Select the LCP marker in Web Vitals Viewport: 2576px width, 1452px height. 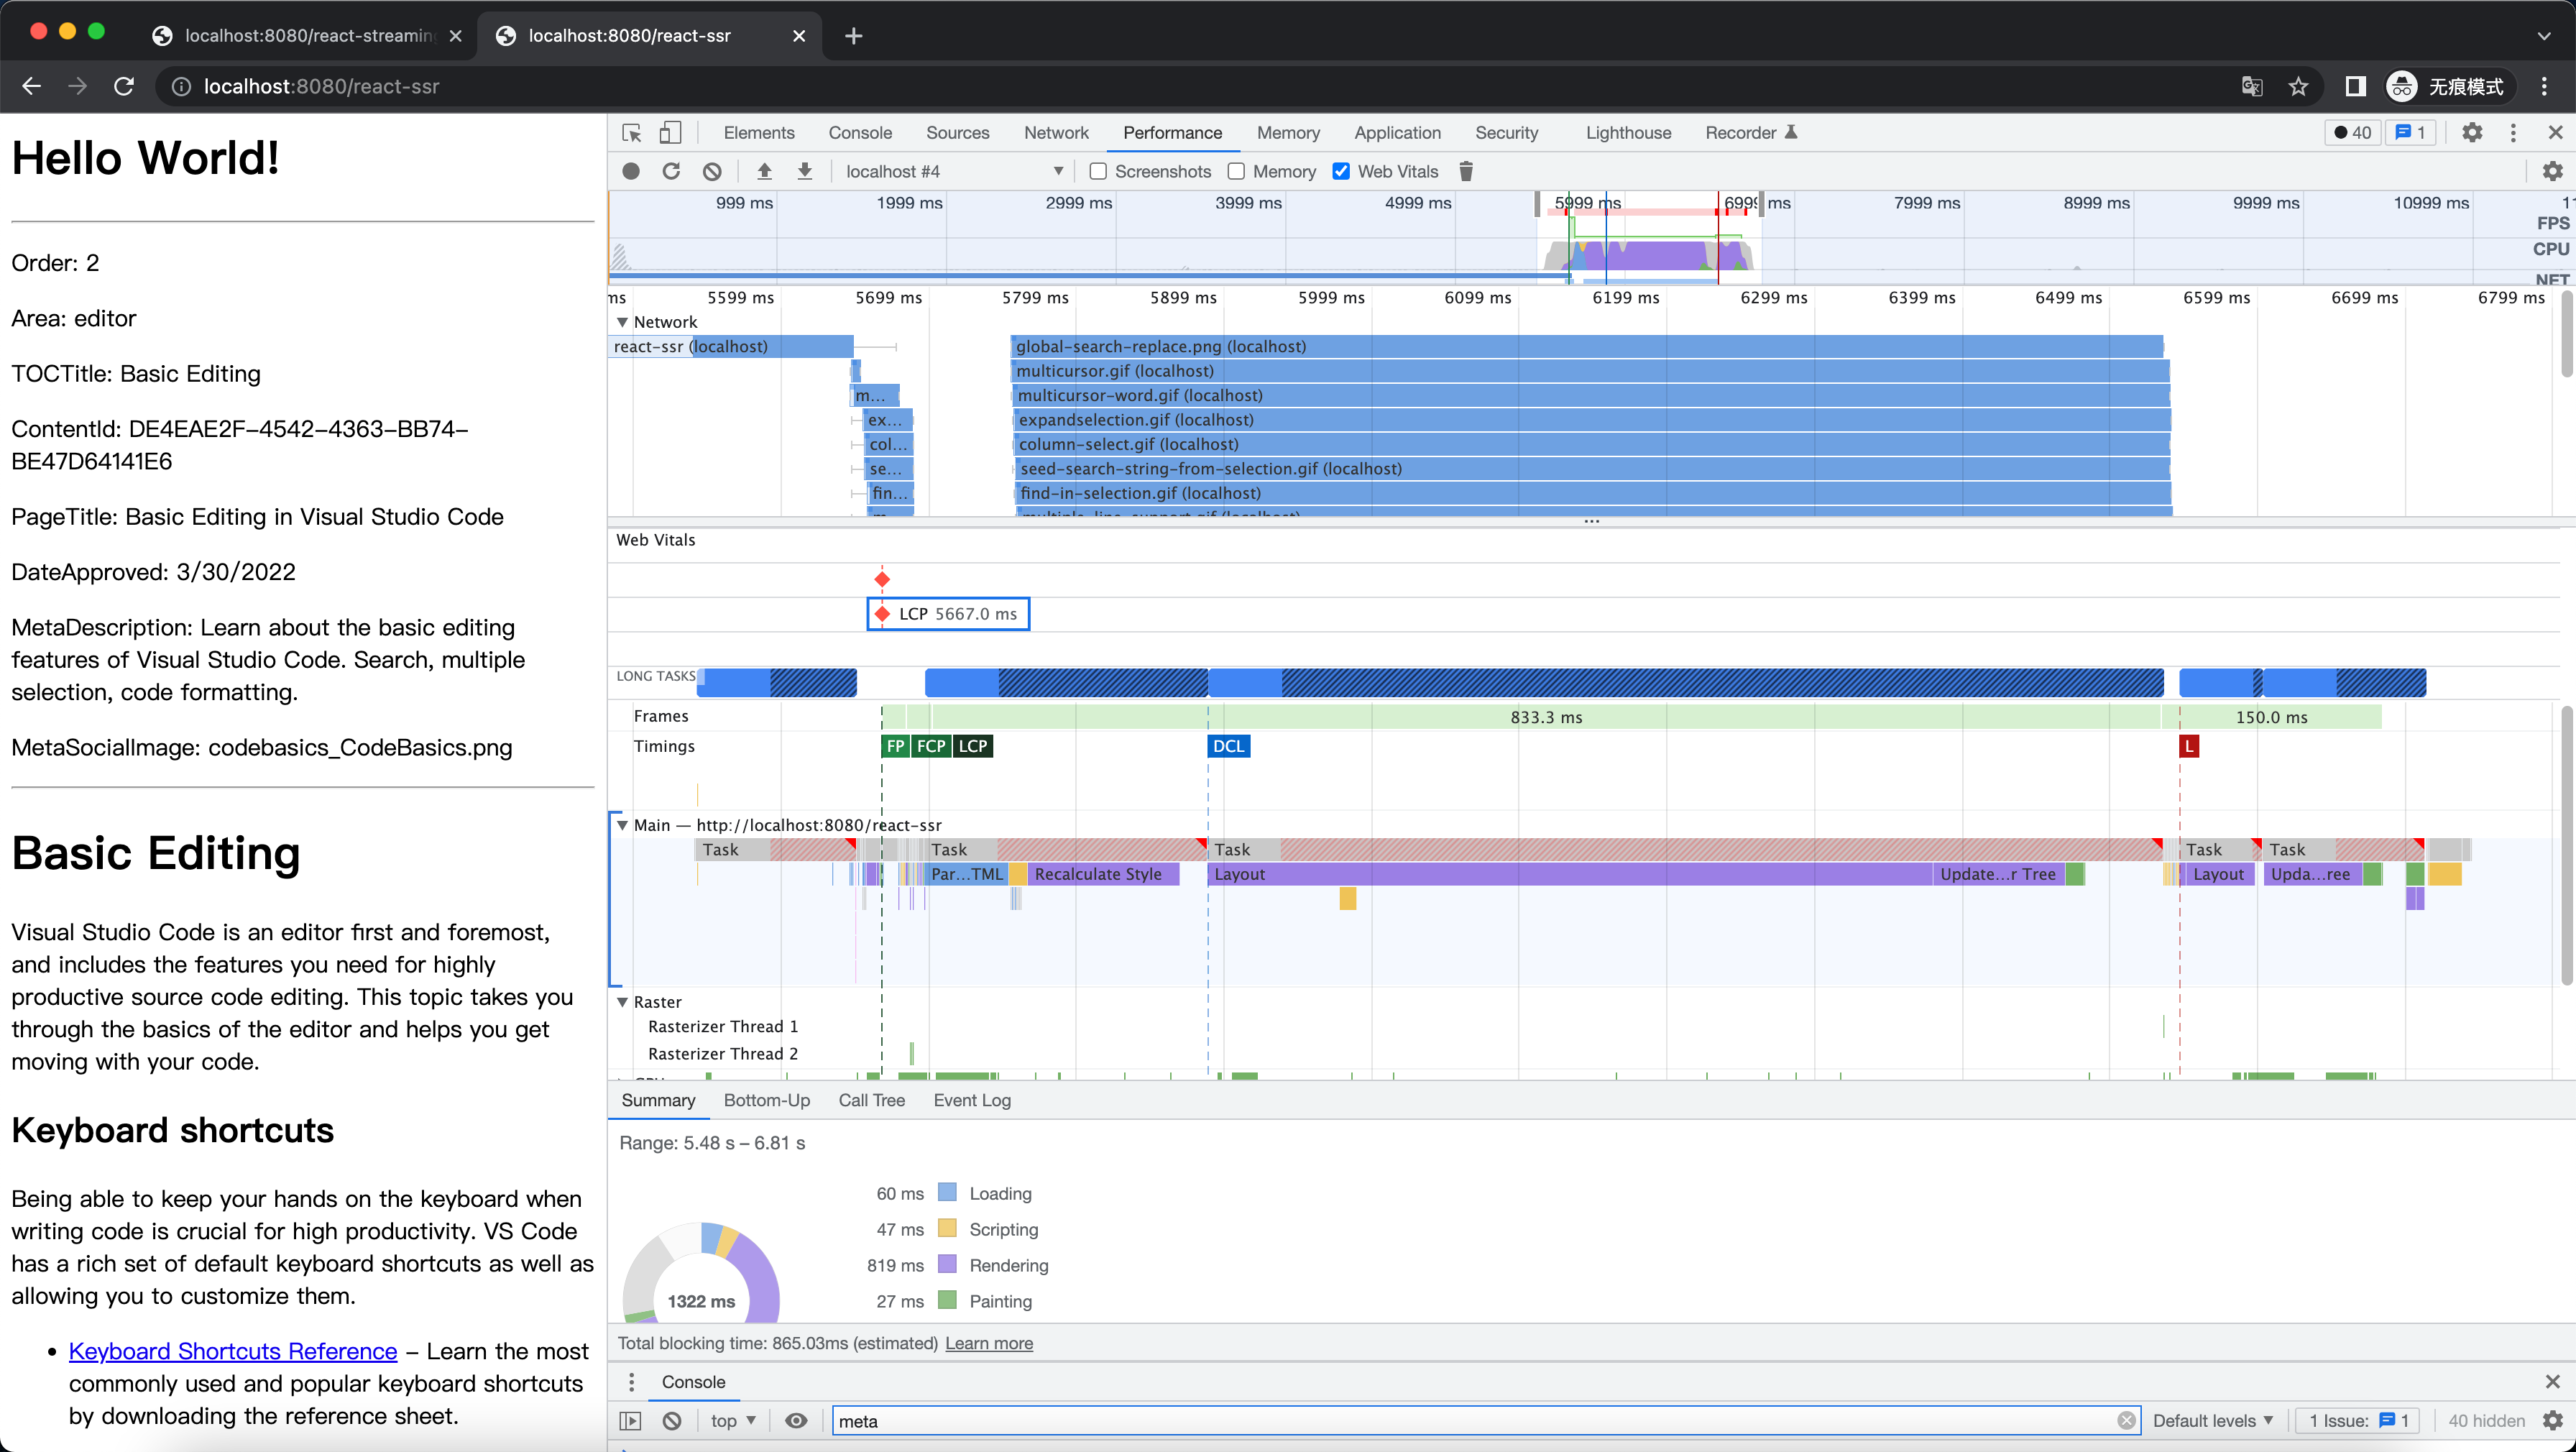point(948,614)
